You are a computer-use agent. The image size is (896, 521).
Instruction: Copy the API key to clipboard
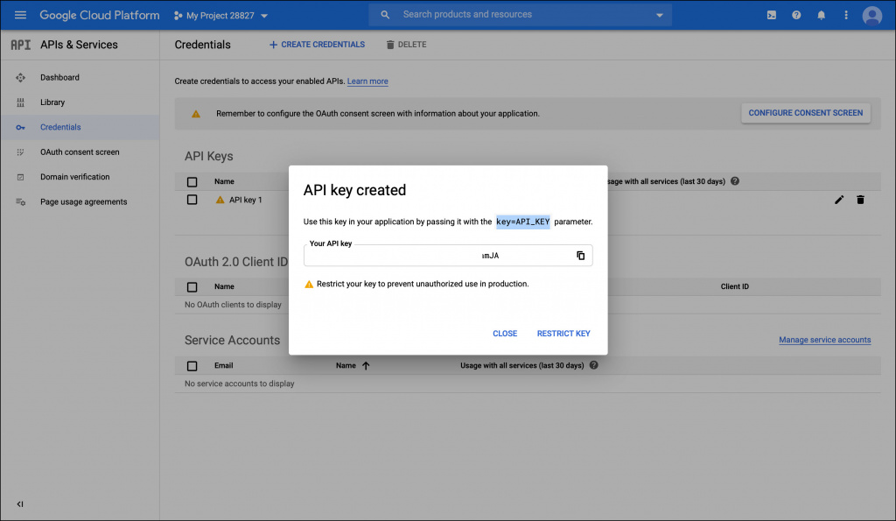coord(580,256)
